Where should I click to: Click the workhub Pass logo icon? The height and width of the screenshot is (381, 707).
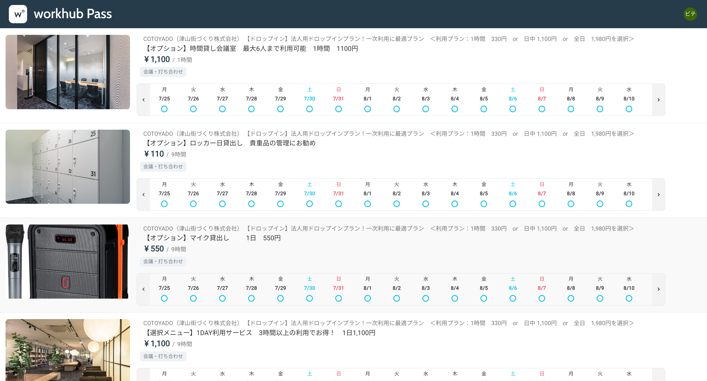click(x=18, y=14)
